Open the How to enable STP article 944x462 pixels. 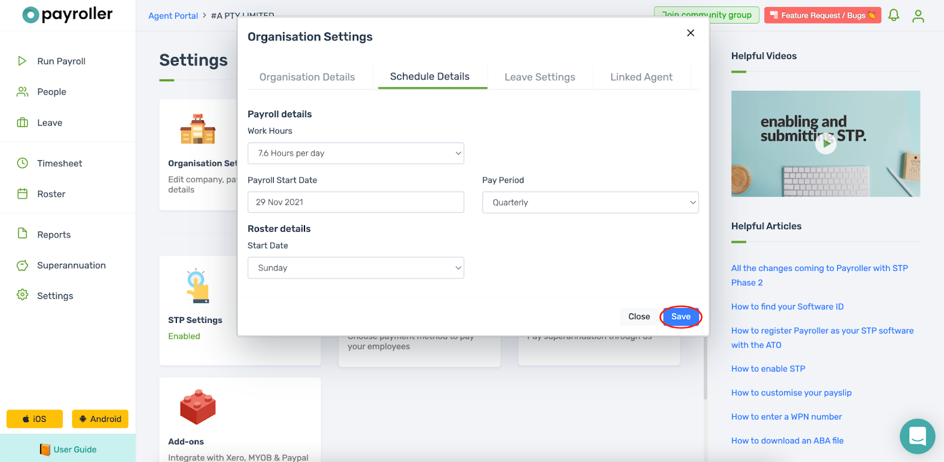tap(768, 369)
